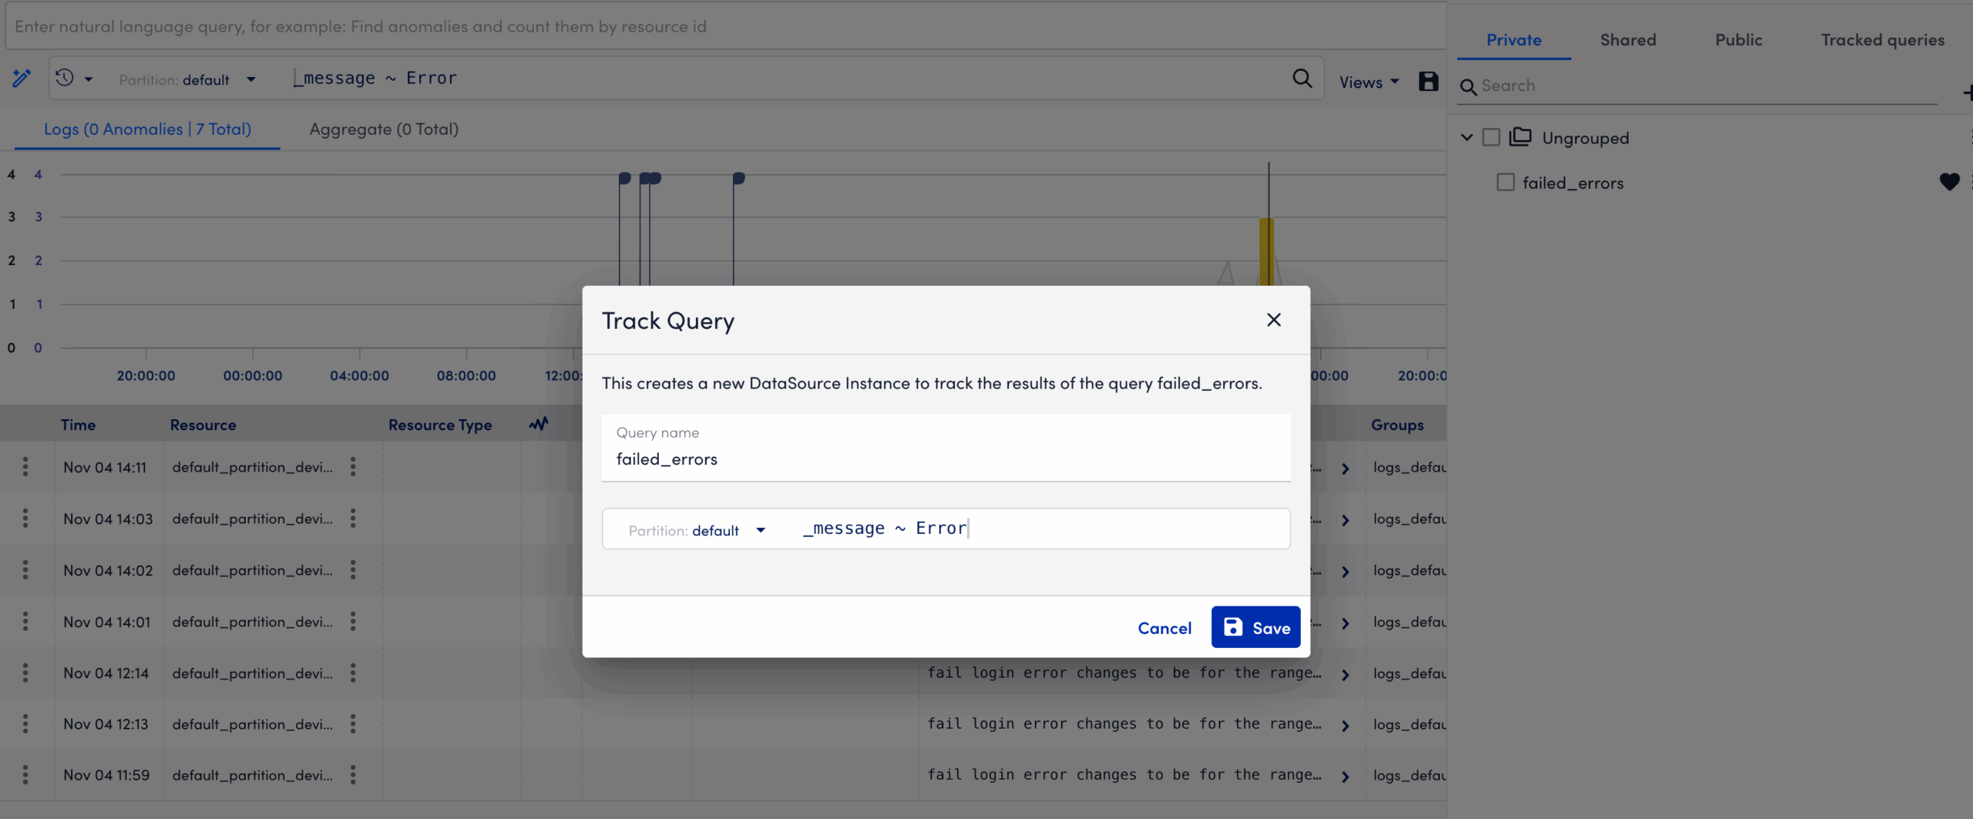Click the sparkline chart column header icon
The image size is (1973, 819).
(538, 424)
